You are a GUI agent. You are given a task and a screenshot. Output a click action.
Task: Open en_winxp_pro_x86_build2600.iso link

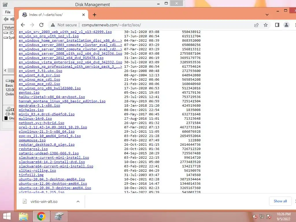point(50,88)
